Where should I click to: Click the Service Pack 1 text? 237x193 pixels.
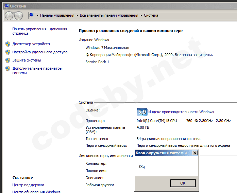click(x=97, y=62)
